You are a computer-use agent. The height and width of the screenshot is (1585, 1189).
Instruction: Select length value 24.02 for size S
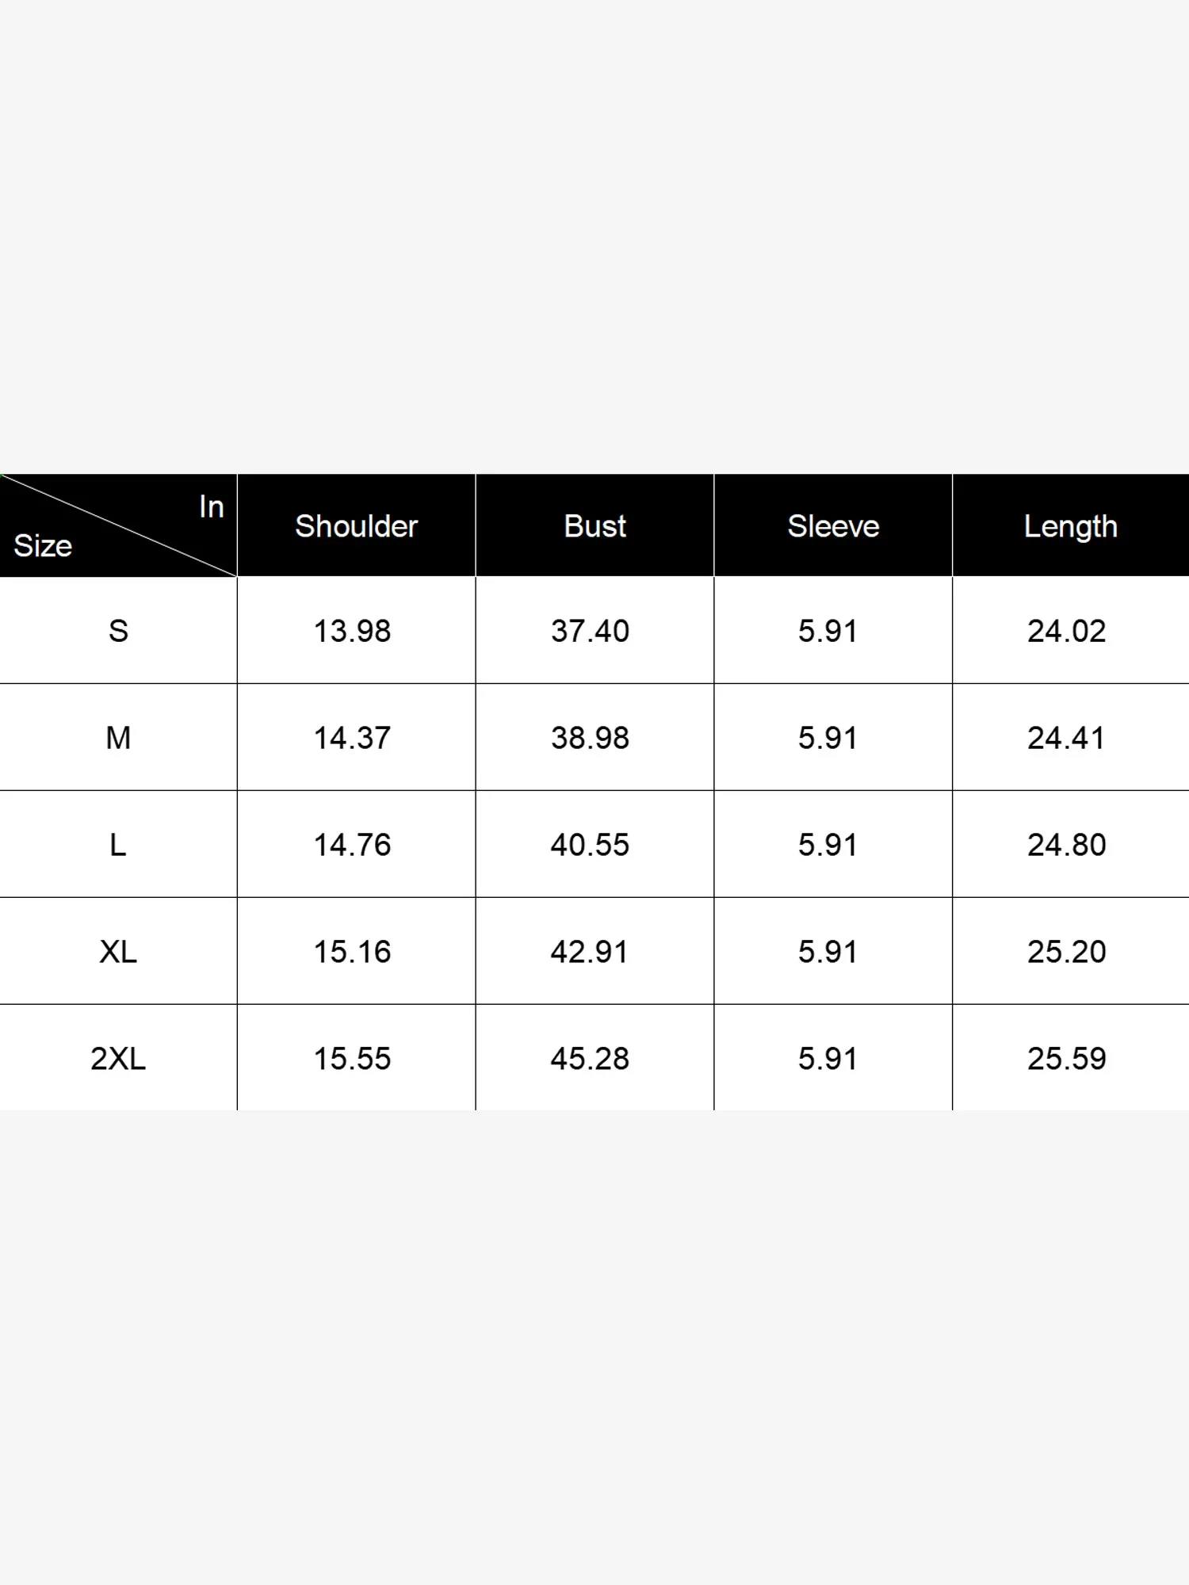point(1066,631)
